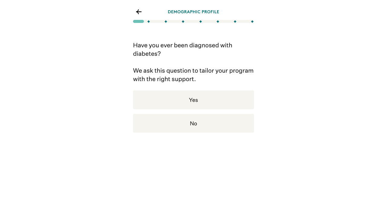Click the fourth diamond progress marker
The height and width of the screenshot is (217, 387).
(x=200, y=21)
